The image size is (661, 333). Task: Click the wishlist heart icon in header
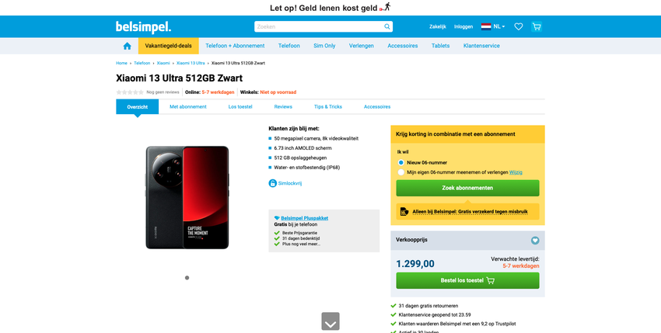click(x=519, y=26)
